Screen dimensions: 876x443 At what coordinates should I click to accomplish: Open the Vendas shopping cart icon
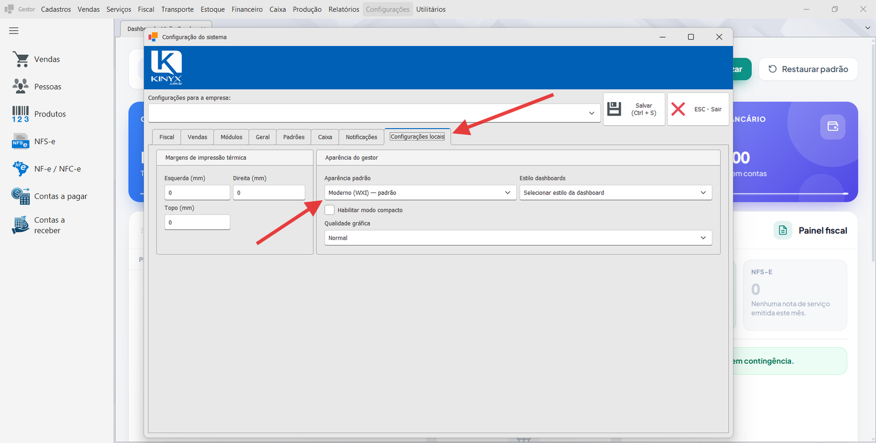tap(21, 59)
